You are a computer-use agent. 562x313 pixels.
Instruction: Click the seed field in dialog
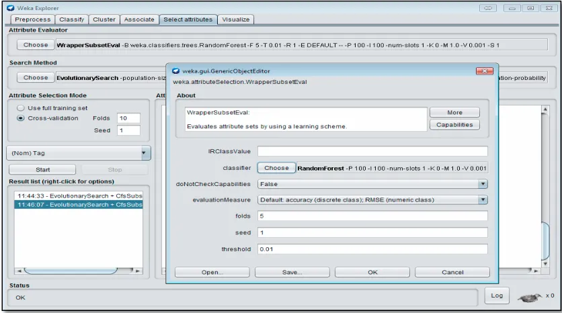[x=372, y=232]
